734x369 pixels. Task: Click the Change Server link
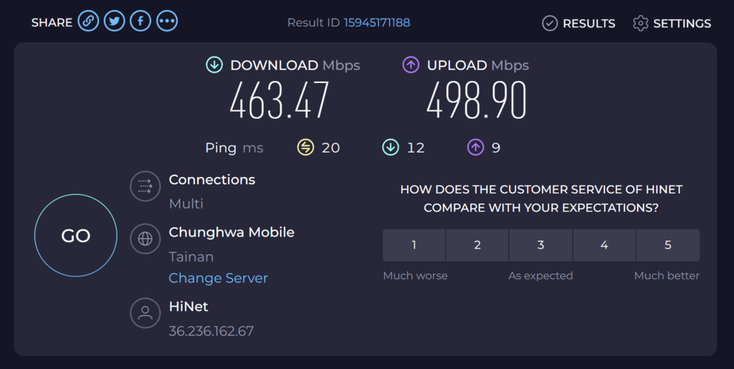point(218,278)
